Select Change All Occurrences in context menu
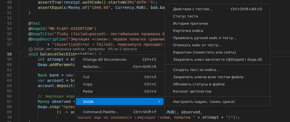 coord(120,59)
